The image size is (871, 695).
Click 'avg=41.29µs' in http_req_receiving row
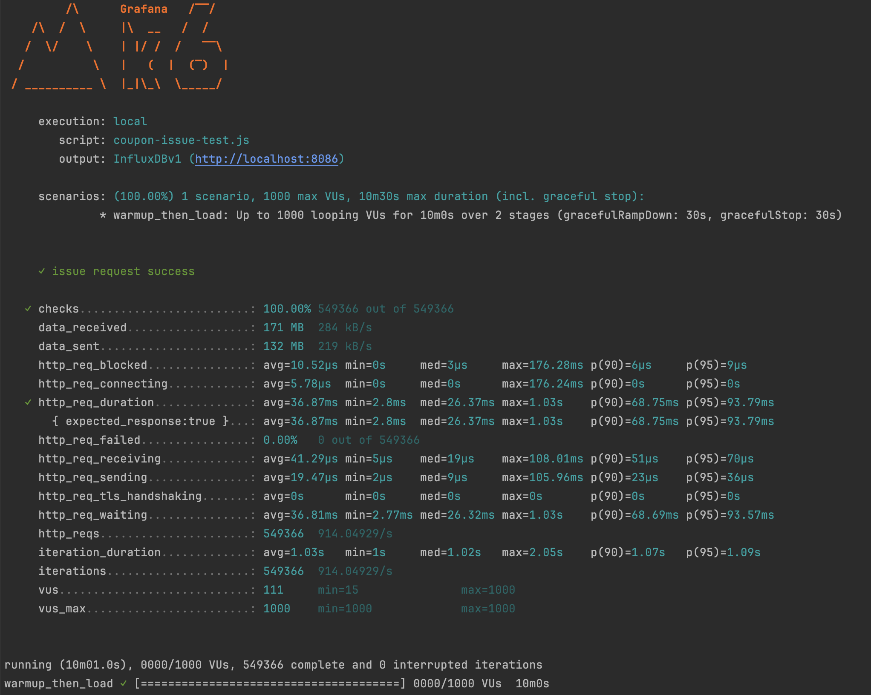point(300,459)
